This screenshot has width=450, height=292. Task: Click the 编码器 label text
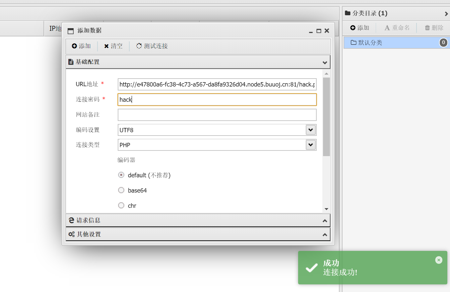126,160
